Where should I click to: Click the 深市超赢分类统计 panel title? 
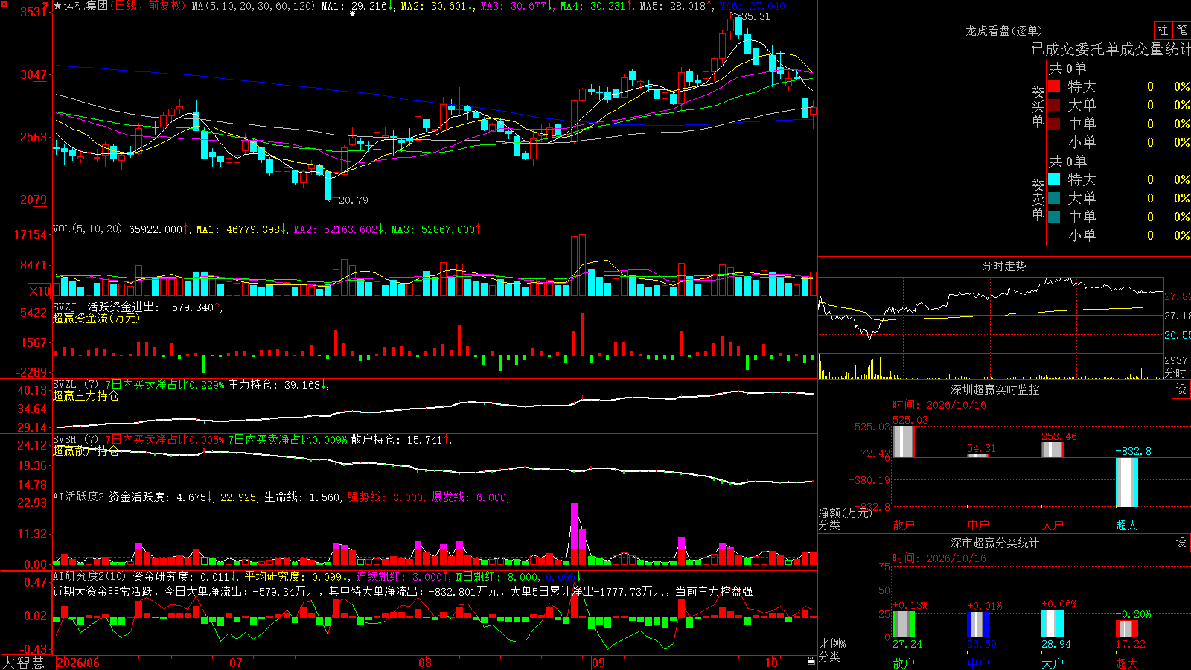(x=995, y=543)
